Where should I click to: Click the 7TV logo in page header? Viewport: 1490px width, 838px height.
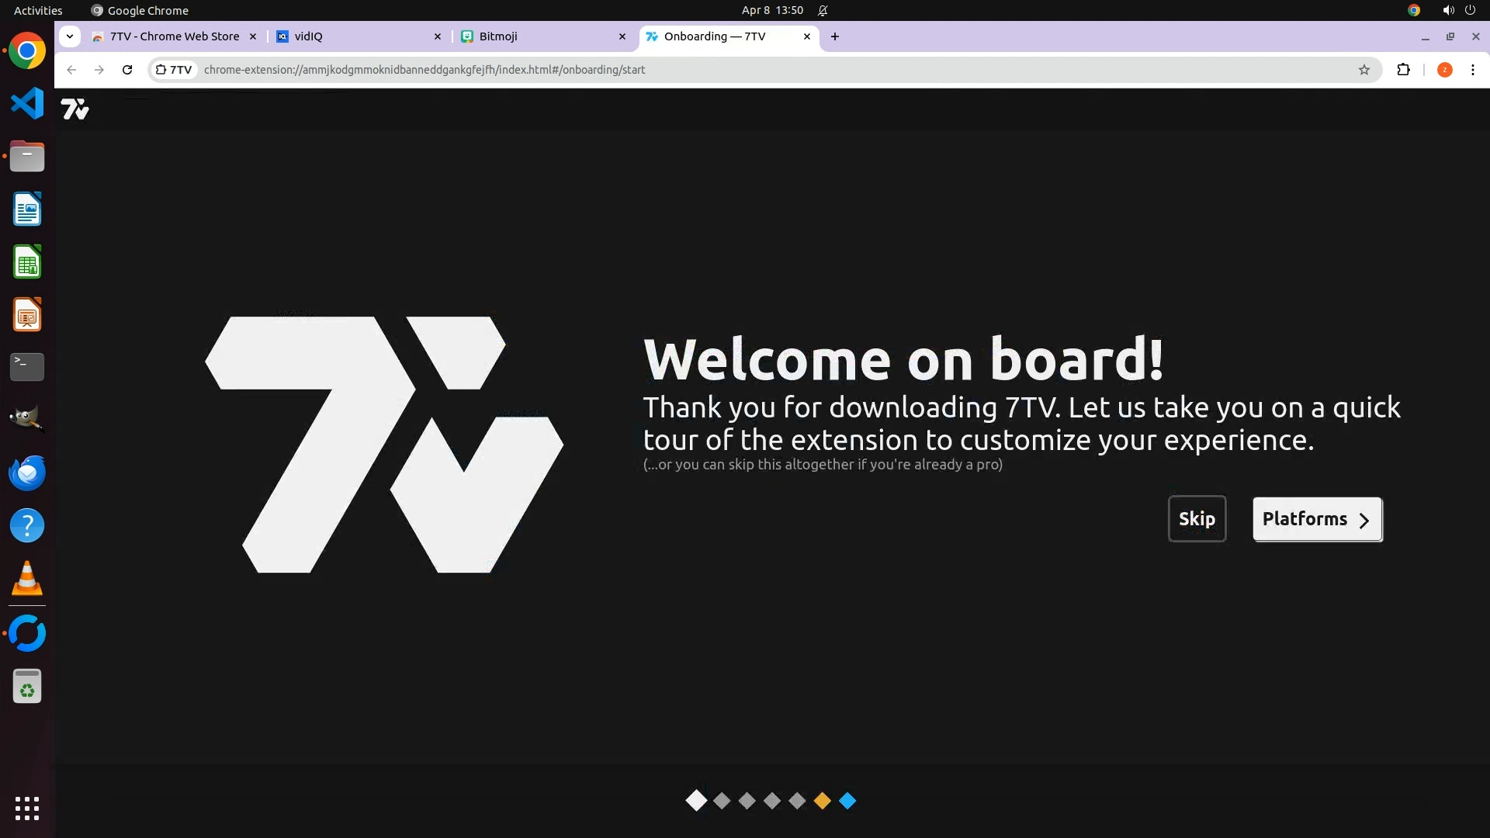pyautogui.click(x=74, y=109)
